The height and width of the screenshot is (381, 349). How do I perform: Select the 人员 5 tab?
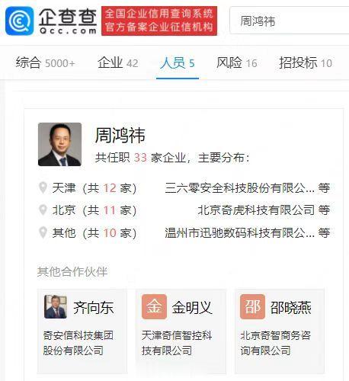(x=178, y=62)
